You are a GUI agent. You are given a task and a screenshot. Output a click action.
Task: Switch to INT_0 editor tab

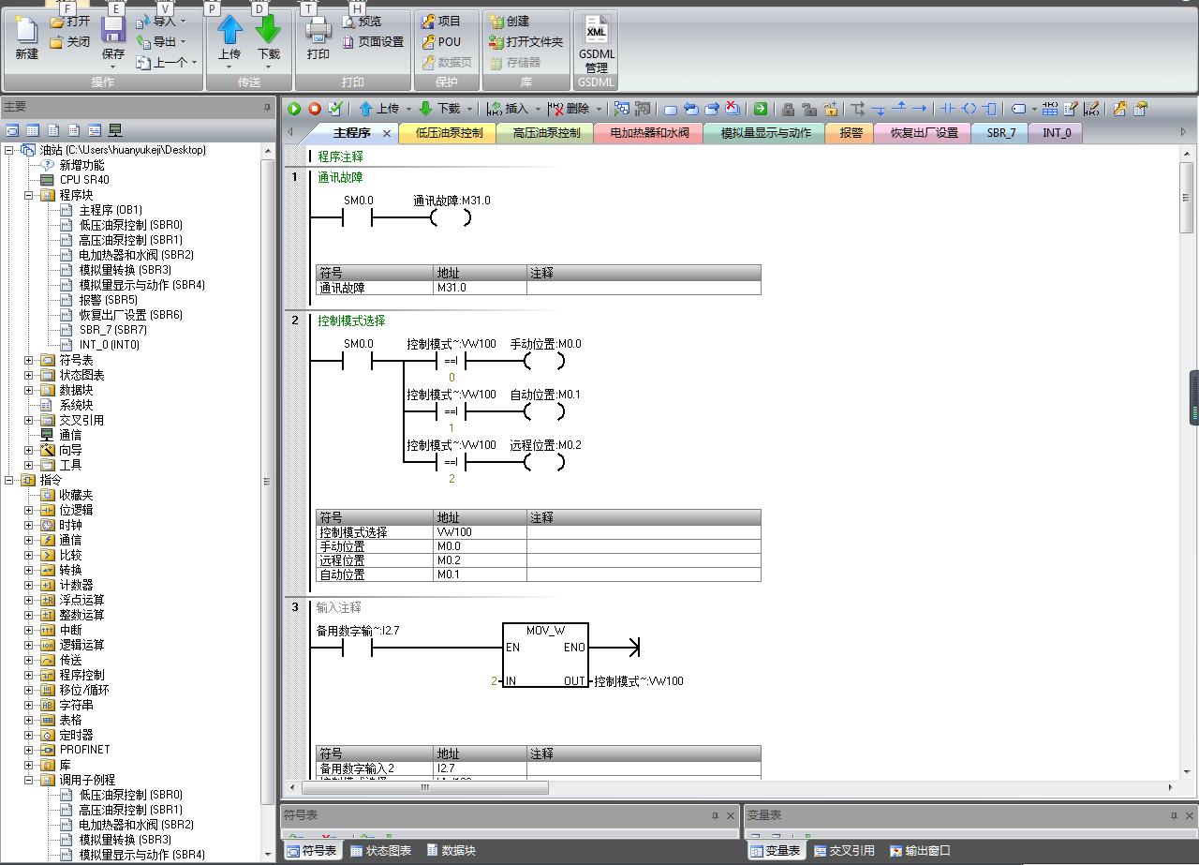pyautogui.click(x=1057, y=133)
